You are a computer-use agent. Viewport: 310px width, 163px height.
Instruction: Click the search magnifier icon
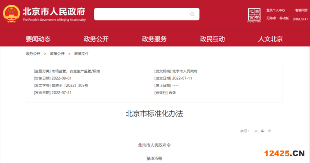click(192, 14)
